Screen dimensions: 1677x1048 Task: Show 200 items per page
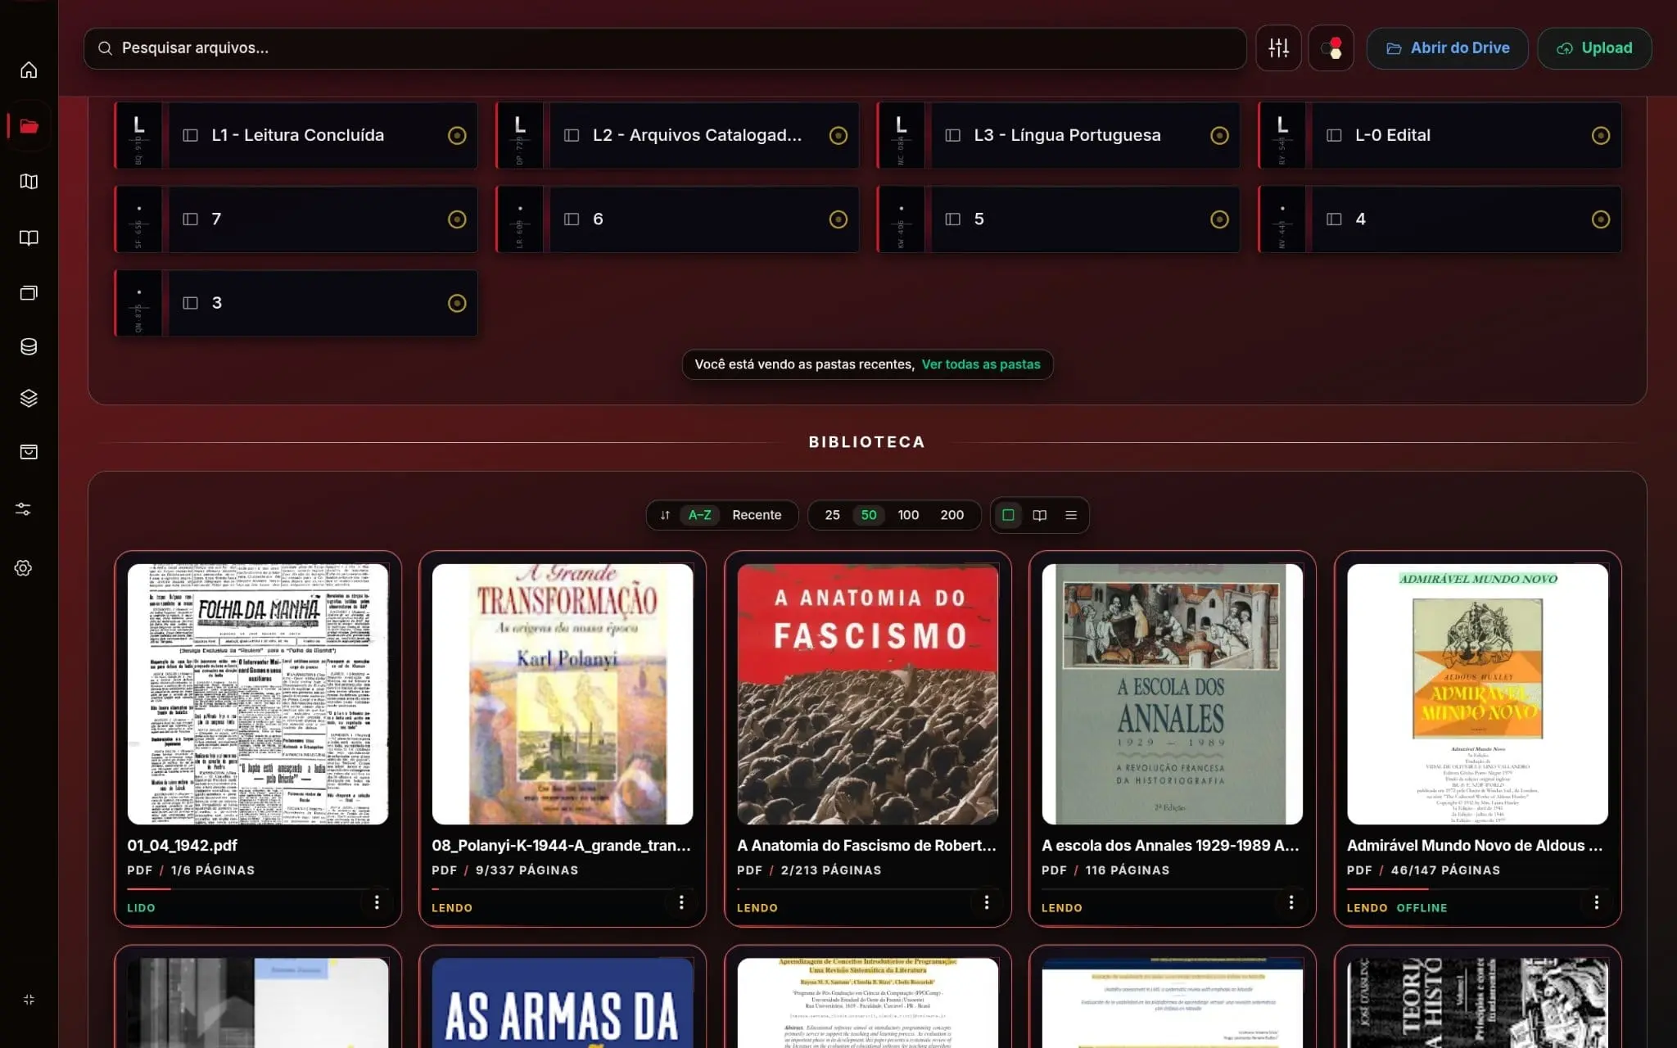[952, 515]
